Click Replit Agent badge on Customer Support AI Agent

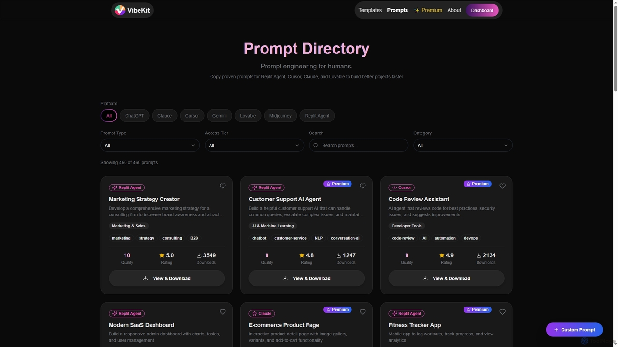tap(267, 187)
